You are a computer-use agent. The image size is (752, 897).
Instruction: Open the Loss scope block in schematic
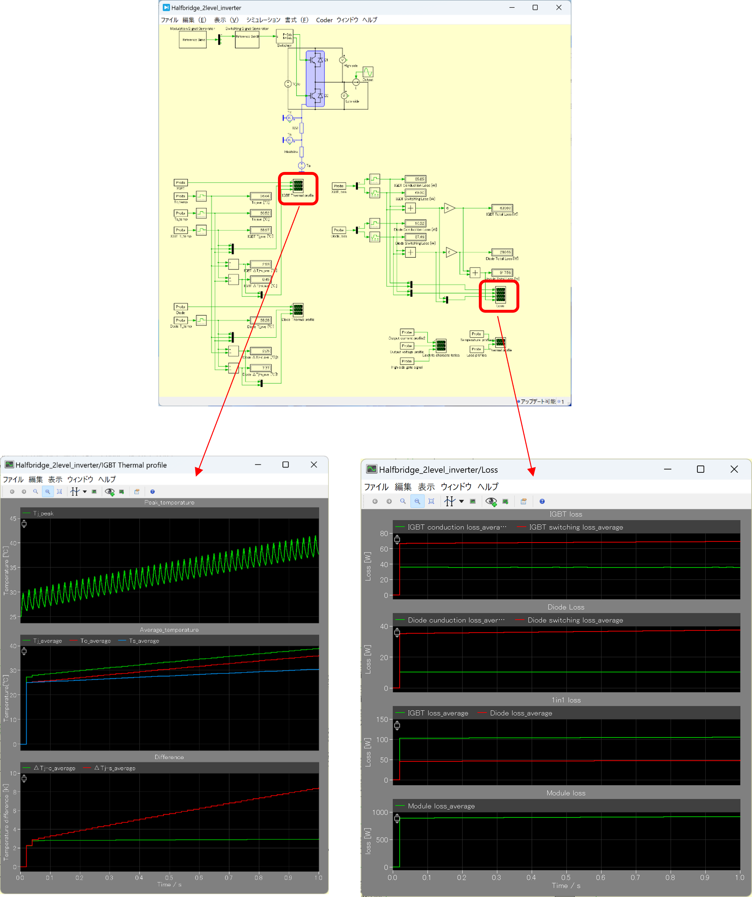(500, 295)
